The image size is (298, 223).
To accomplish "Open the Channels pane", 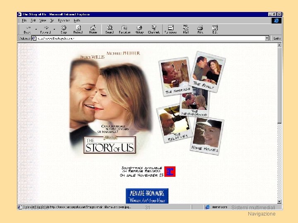I will pos(154,30).
